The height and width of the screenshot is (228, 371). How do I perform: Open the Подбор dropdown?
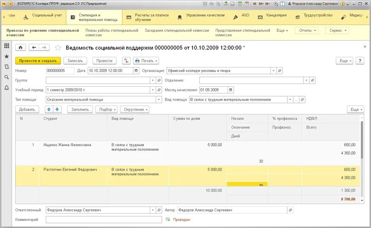coord(106,110)
